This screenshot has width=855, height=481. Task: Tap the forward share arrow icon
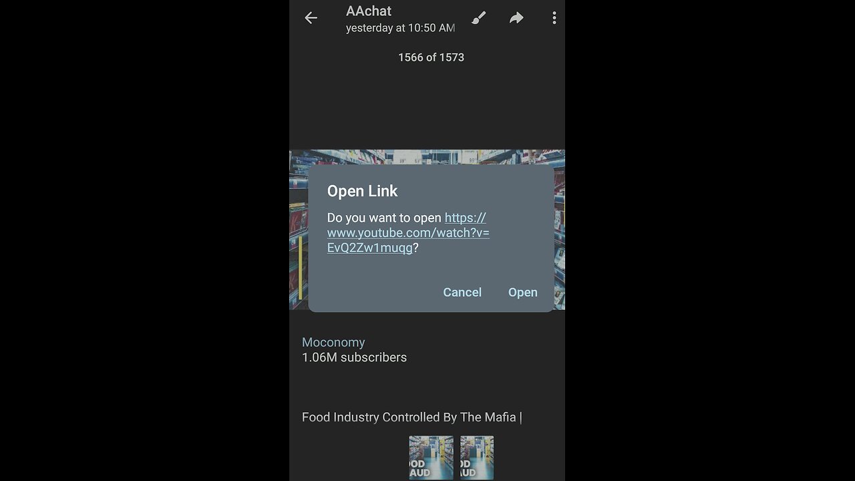516,18
